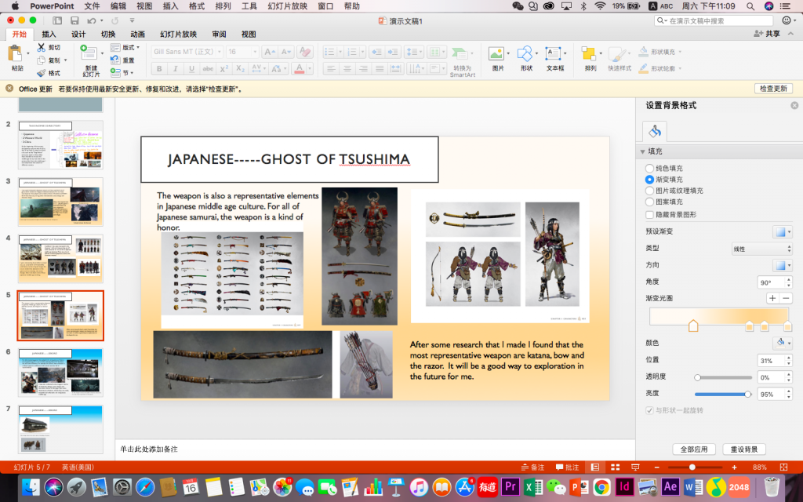The image size is (803, 502).
Task: Click the Underline formatting button
Action: 191,68
